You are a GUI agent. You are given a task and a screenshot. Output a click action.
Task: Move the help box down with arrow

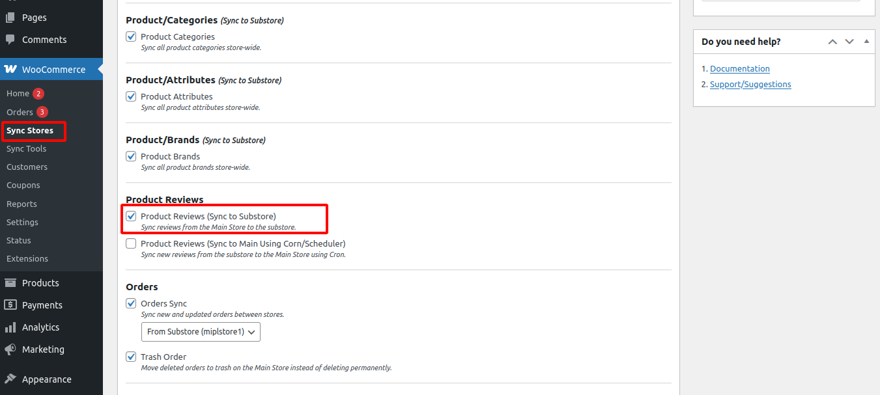pos(849,42)
